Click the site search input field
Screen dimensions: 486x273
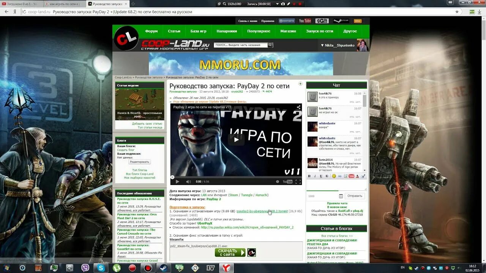pyautogui.click(x=241, y=45)
